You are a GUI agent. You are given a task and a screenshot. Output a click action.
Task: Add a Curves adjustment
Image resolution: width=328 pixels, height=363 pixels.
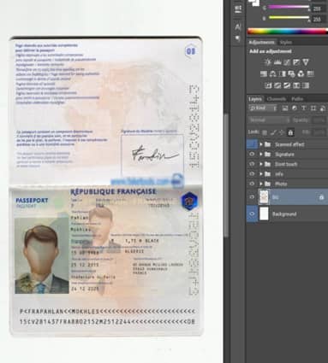287,62
